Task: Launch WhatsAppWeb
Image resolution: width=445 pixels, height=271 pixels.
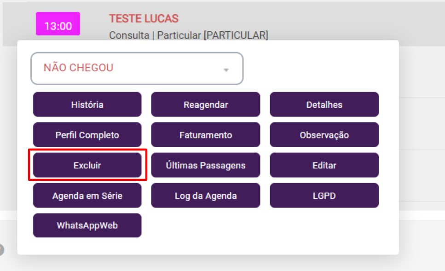Action: click(x=87, y=225)
